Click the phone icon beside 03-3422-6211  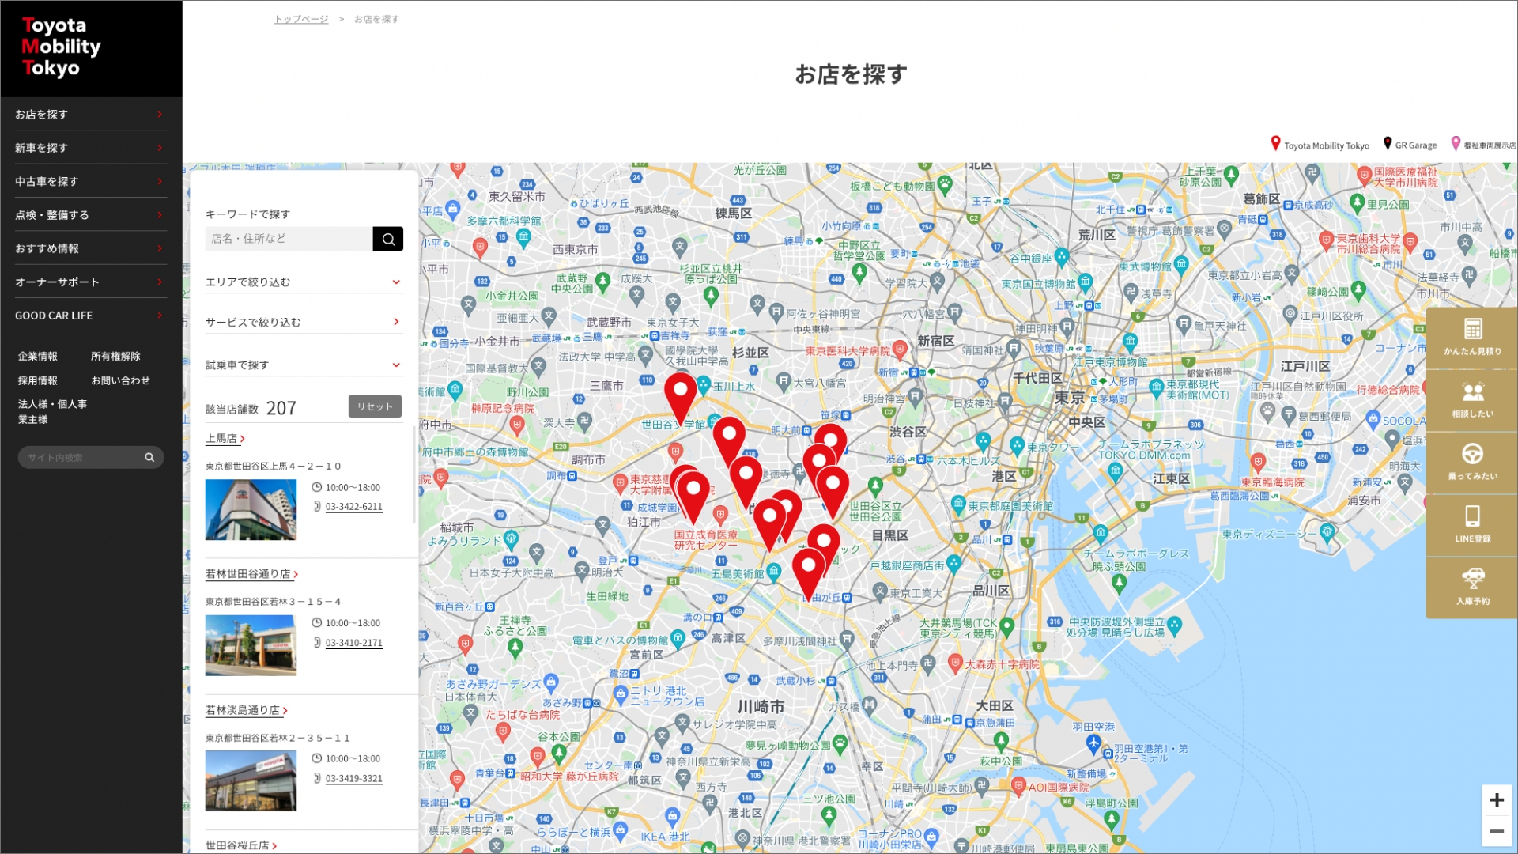click(x=316, y=507)
